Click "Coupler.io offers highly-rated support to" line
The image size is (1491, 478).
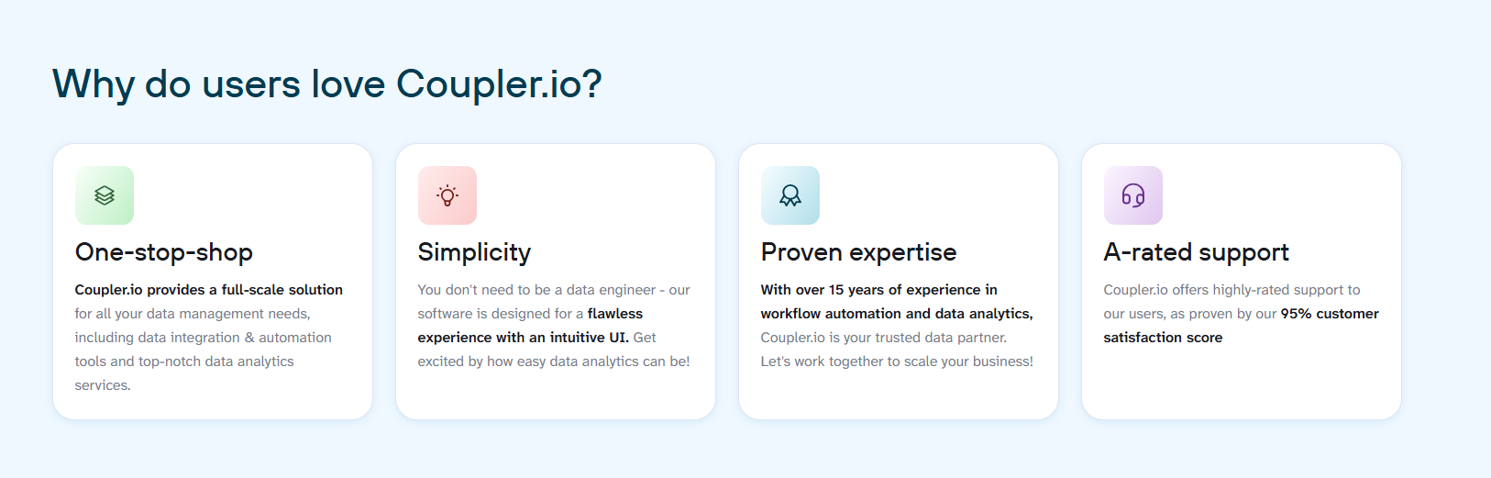[1231, 290]
